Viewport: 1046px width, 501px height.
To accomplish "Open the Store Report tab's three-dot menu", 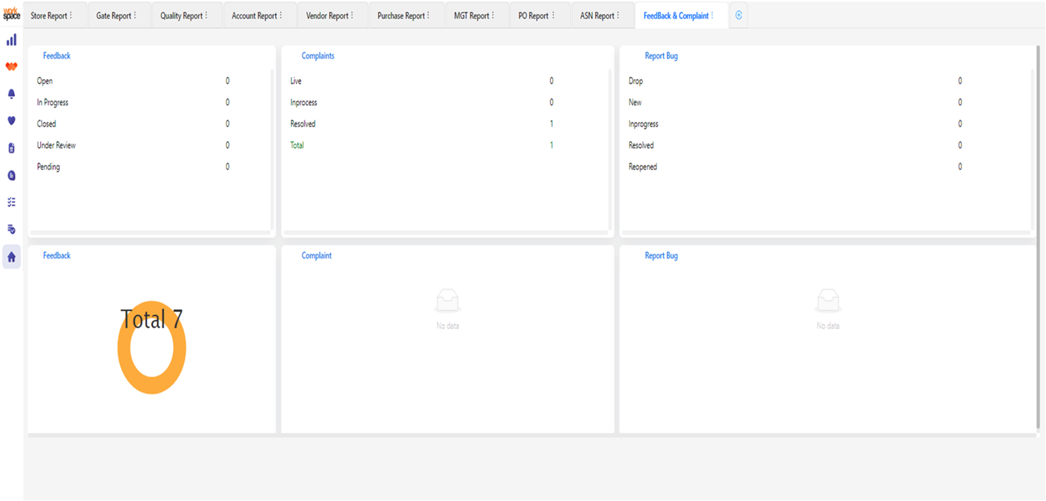I will [x=71, y=15].
